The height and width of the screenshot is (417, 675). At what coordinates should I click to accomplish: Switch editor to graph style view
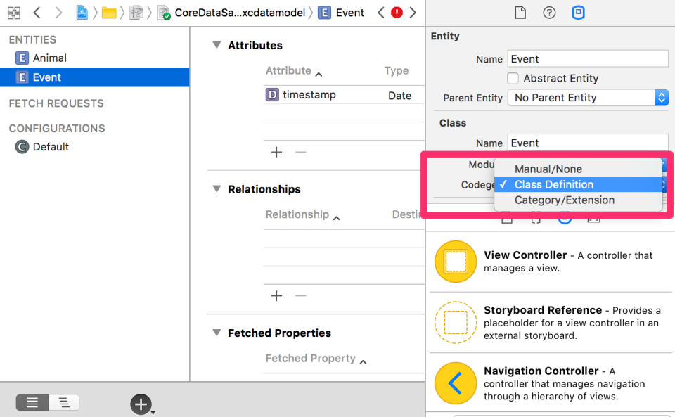coord(64,402)
